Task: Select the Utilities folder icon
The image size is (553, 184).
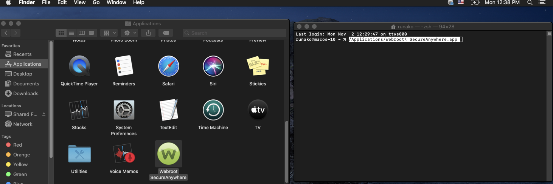Action: pos(79,154)
